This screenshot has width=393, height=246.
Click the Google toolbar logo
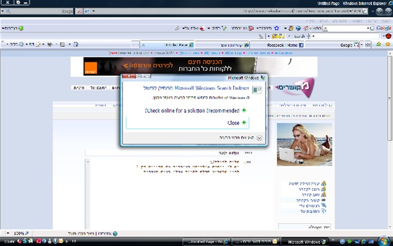(384, 28)
